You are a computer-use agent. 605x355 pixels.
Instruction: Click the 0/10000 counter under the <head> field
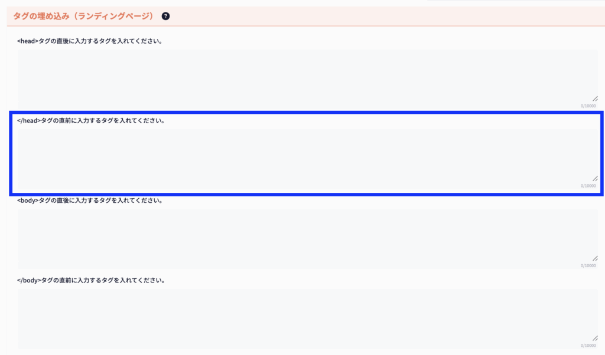point(588,106)
